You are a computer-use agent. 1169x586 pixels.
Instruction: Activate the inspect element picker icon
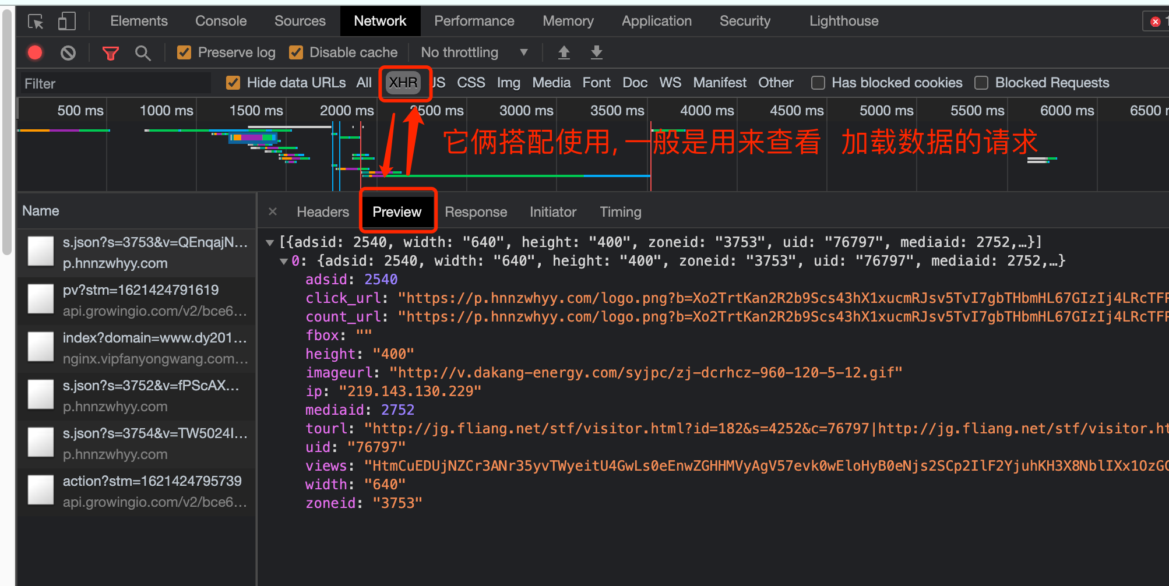(x=36, y=22)
